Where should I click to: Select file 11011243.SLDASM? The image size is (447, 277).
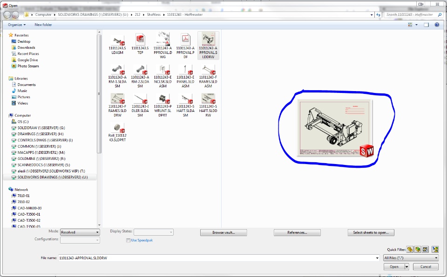[117, 45]
